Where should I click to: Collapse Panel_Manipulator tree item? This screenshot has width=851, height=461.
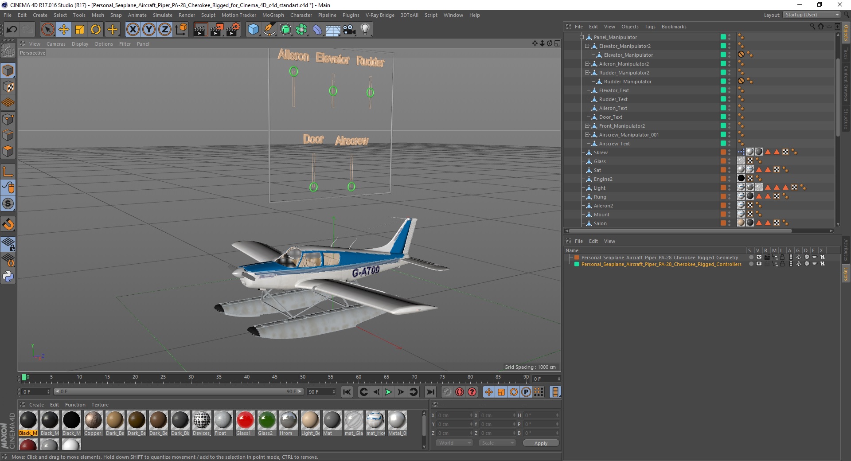582,37
